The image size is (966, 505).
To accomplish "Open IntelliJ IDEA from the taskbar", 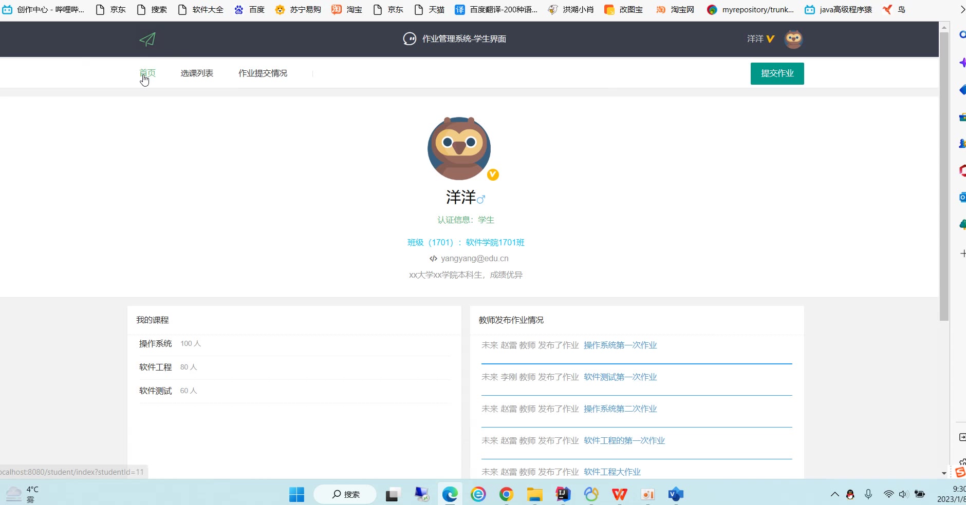I will coord(563,494).
